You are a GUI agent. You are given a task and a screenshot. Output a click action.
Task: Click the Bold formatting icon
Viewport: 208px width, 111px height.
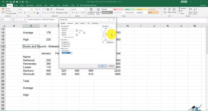(20, 12)
